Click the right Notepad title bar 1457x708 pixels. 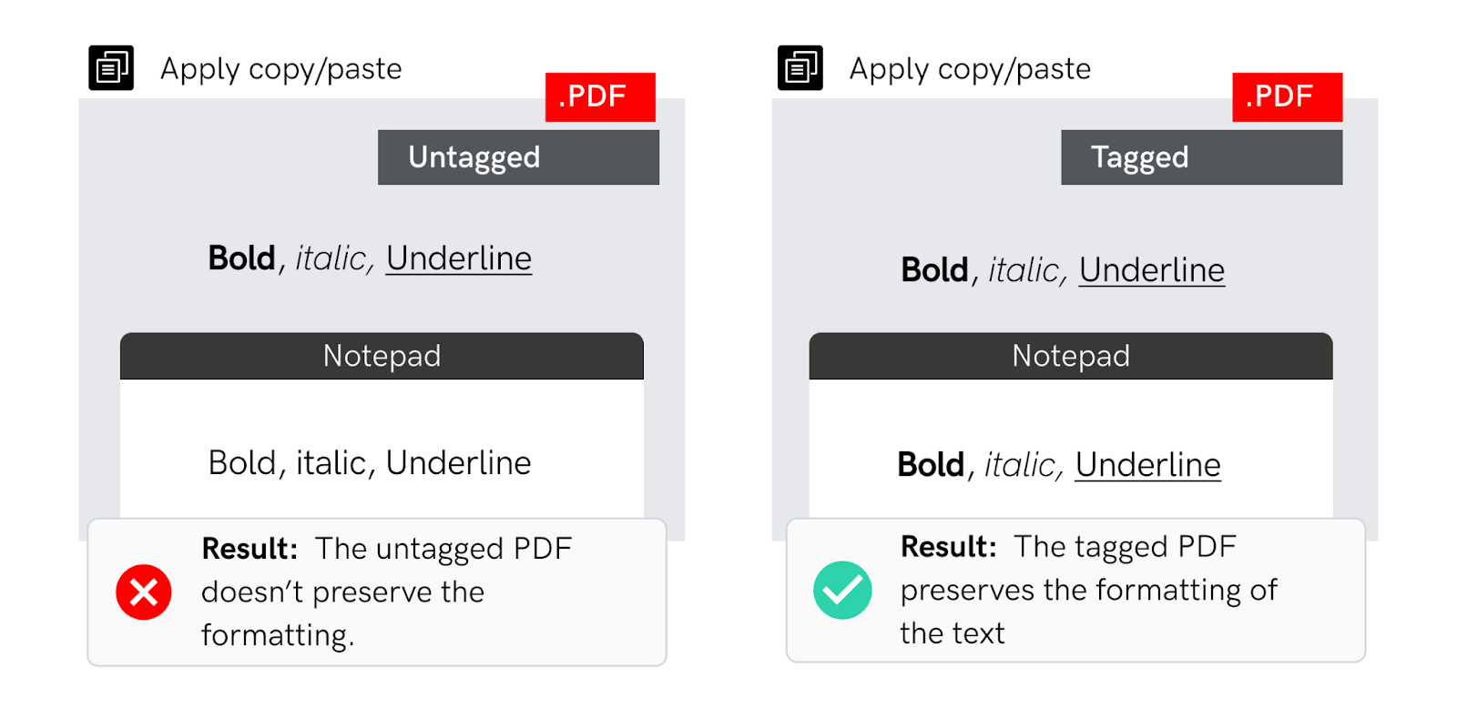click(x=1071, y=356)
